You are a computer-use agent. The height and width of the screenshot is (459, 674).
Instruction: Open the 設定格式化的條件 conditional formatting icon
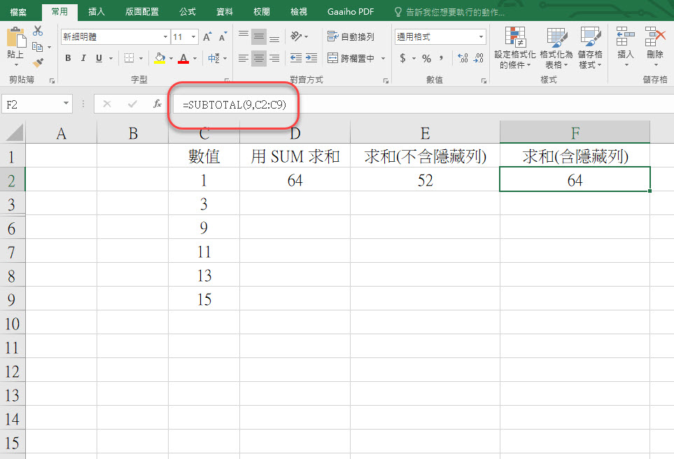coord(515,48)
